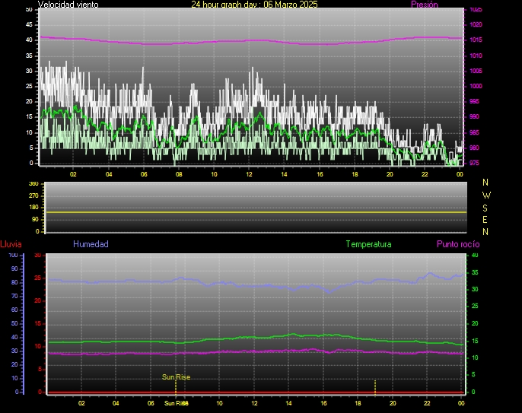Click the 1020 value on the pressure axis
This screenshot has width=522, height=413.
[476, 24]
